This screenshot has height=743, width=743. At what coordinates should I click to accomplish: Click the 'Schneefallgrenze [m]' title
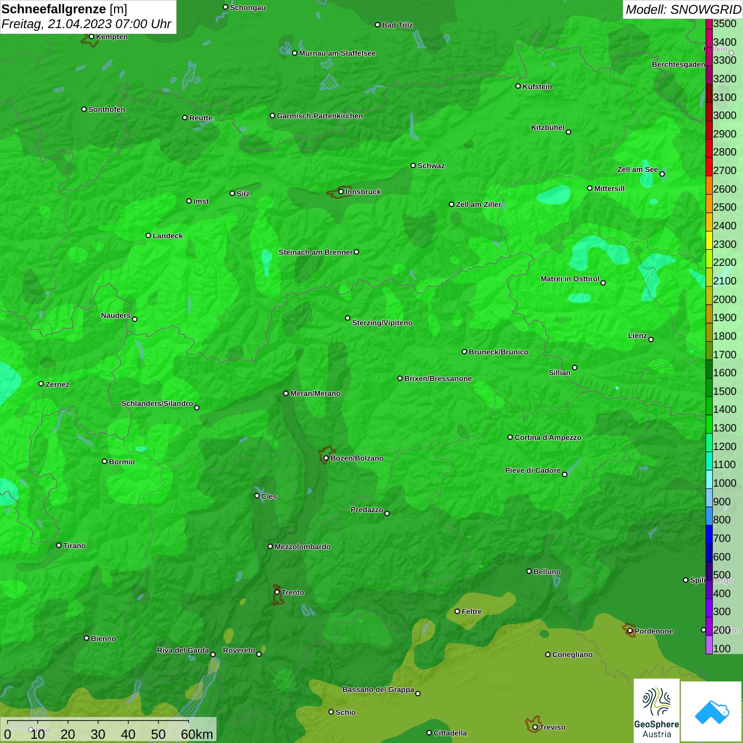click(64, 9)
